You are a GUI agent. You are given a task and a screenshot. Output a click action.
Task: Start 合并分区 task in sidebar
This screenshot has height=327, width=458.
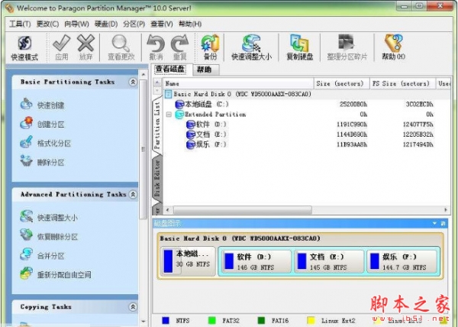click(42, 255)
